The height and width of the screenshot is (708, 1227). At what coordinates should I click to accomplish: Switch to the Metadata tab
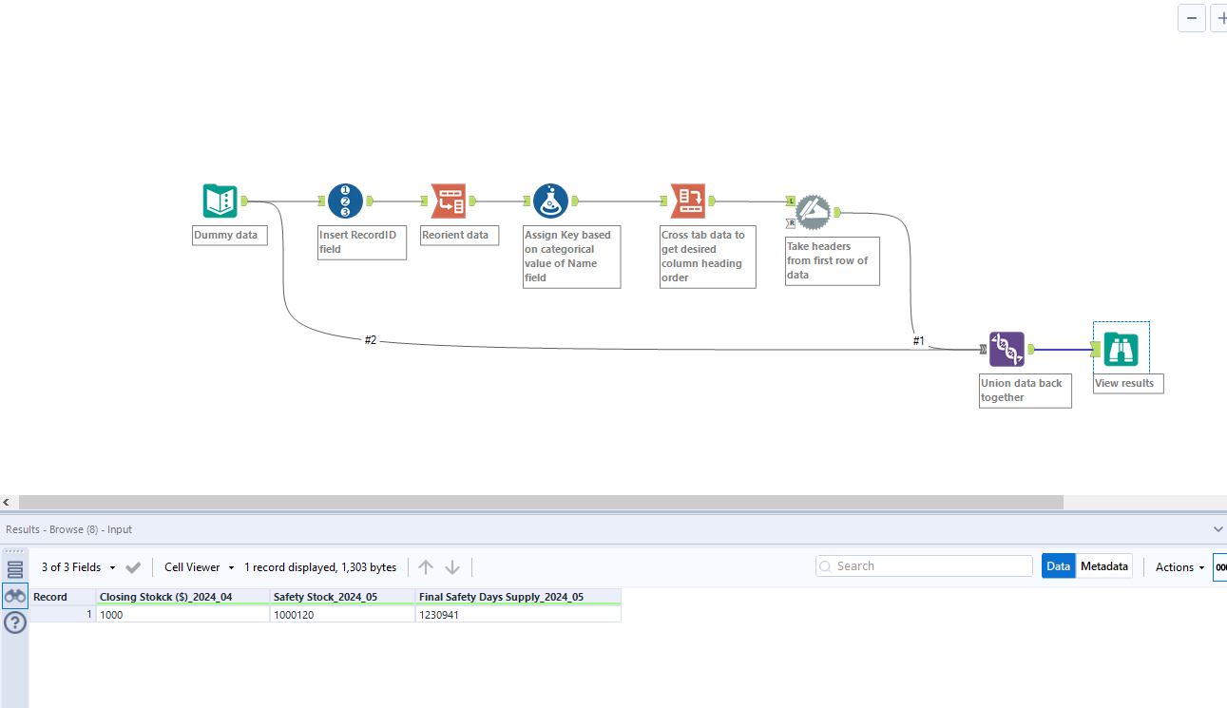point(1103,565)
